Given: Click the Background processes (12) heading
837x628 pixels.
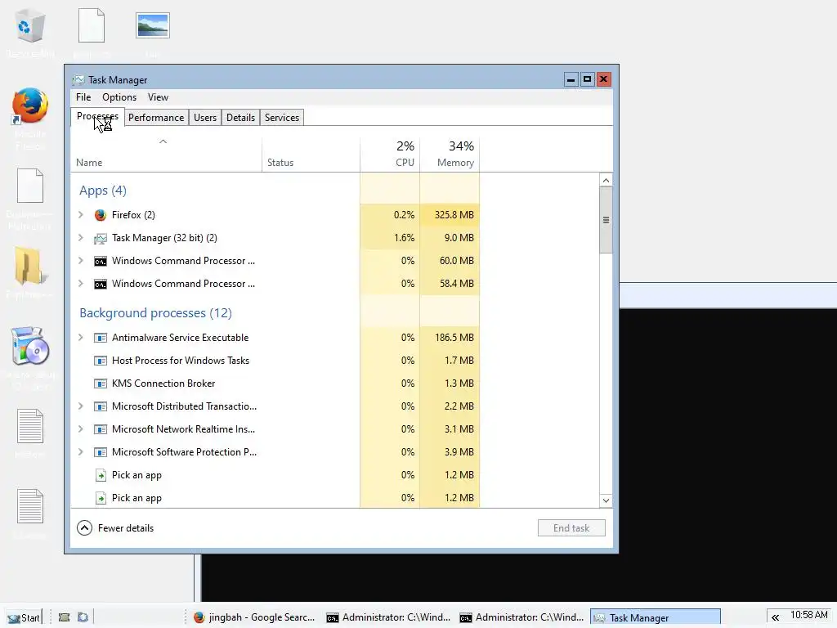Looking at the screenshot, I should tap(155, 313).
